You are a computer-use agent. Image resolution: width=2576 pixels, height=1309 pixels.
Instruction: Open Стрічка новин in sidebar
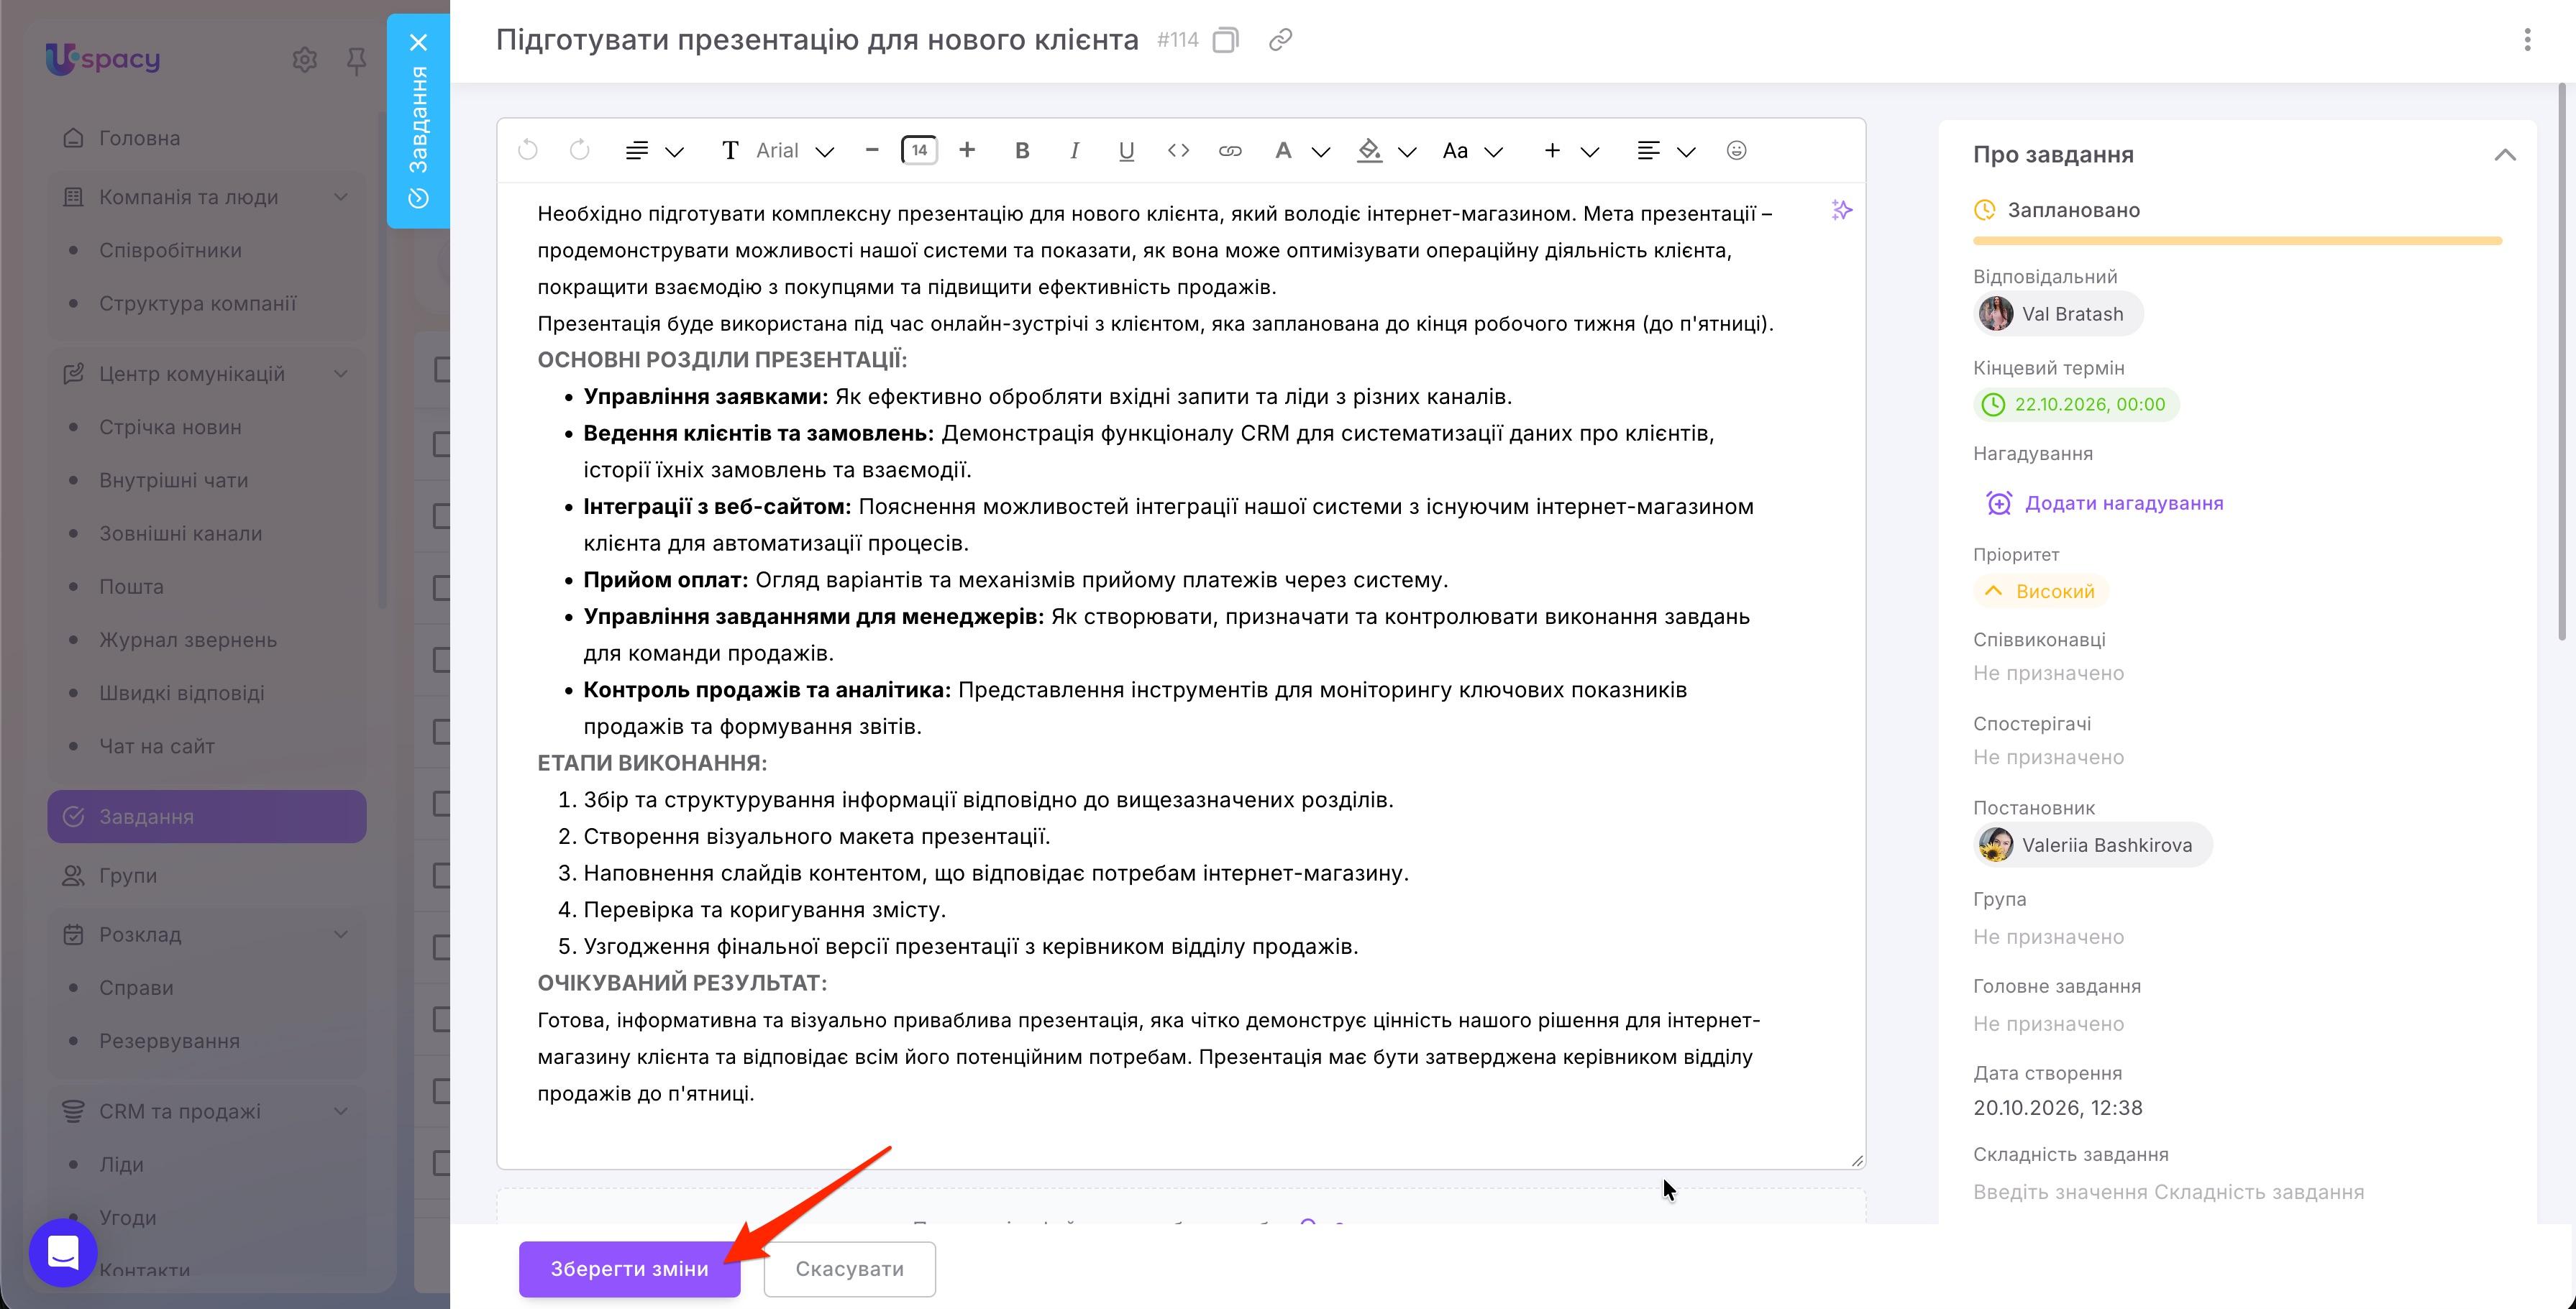coord(170,427)
